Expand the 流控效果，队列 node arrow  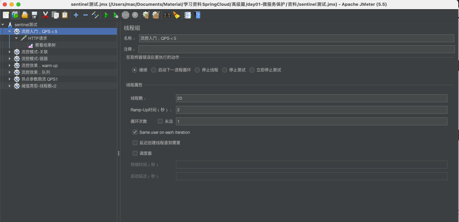(10, 72)
